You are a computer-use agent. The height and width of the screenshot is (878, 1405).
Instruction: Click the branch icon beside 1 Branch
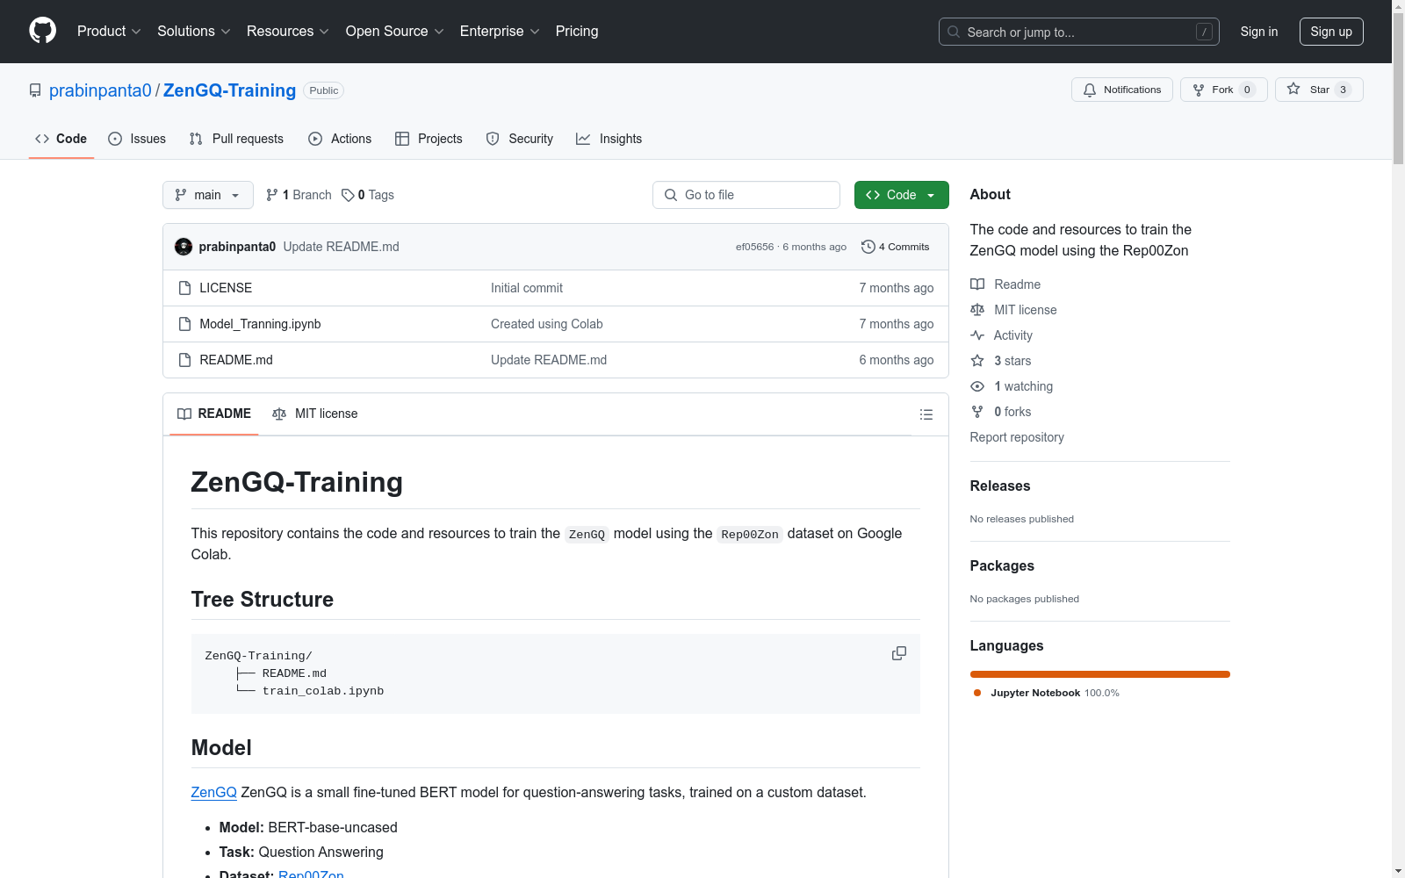[x=272, y=195]
